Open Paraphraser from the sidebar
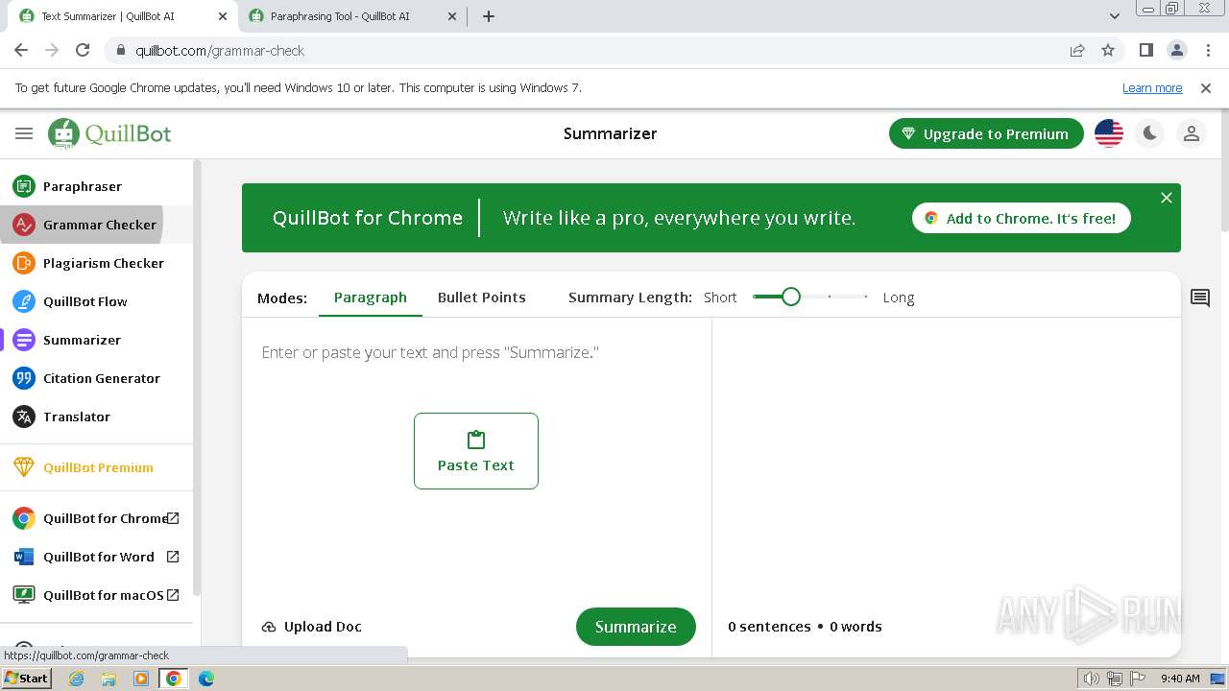Screen dimensions: 1229x691 coord(96,186)
